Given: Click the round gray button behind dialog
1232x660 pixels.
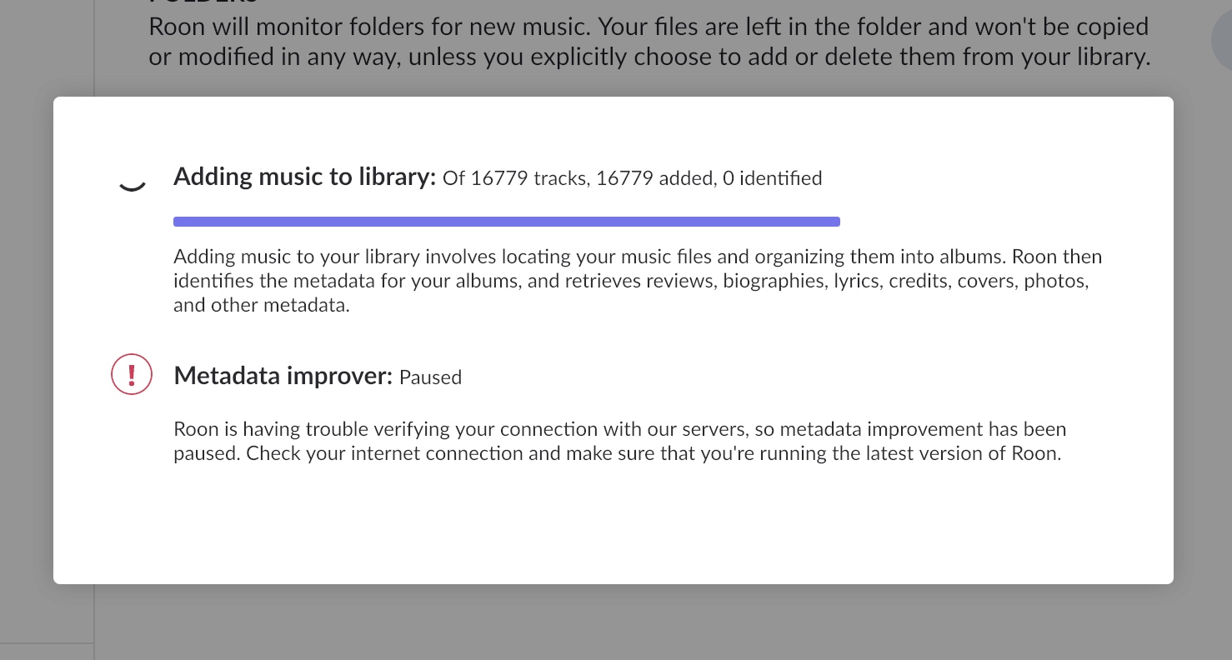Looking at the screenshot, I should [x=1221, y=38].
